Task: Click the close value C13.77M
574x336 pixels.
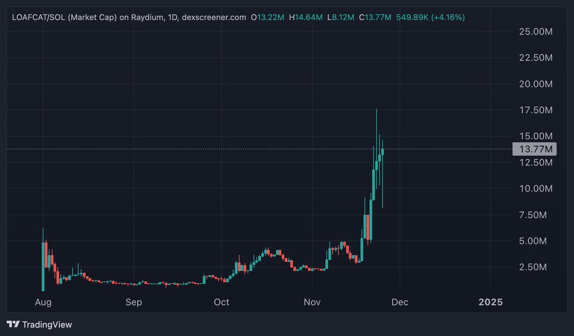Action: [x=375, y=18]
